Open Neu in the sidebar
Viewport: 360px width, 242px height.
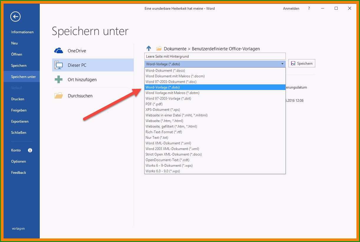(x=14, y=43)
